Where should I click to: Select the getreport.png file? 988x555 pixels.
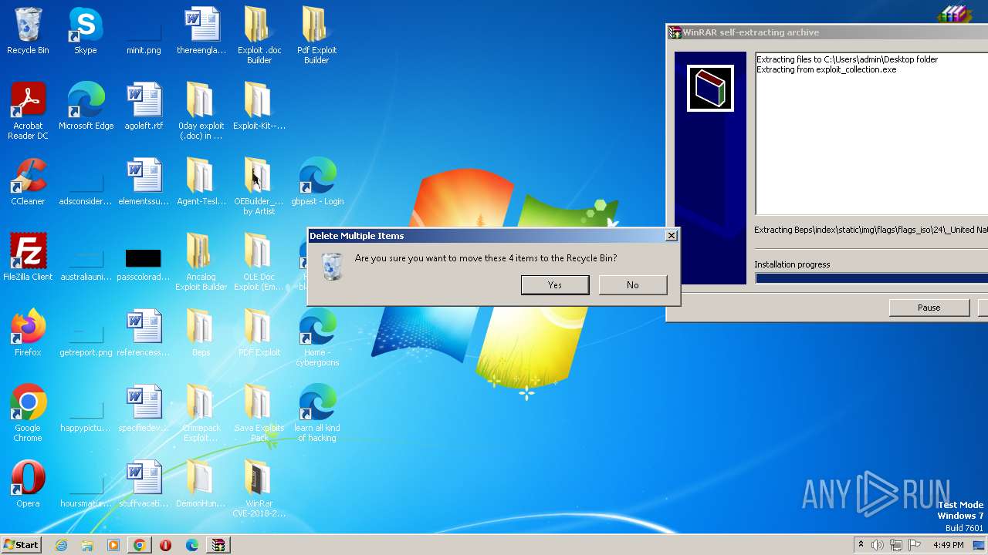tap(86, 338)
